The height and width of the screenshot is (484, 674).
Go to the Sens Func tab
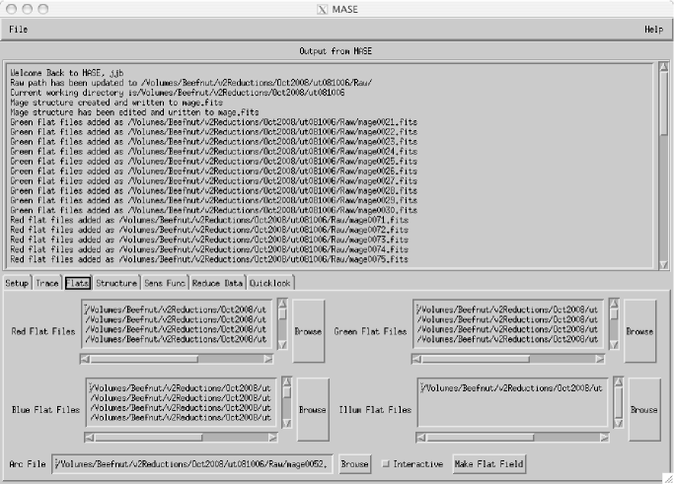[165, 283]
